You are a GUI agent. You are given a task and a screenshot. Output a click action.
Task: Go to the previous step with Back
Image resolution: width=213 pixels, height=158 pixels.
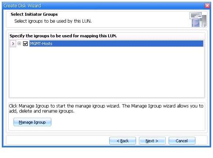click(x=122, y=141)
